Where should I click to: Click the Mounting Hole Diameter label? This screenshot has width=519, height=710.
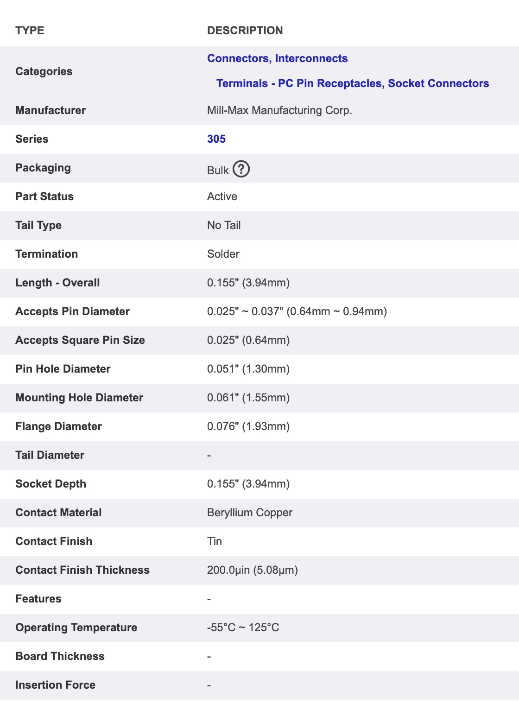(x=79, y=398)
